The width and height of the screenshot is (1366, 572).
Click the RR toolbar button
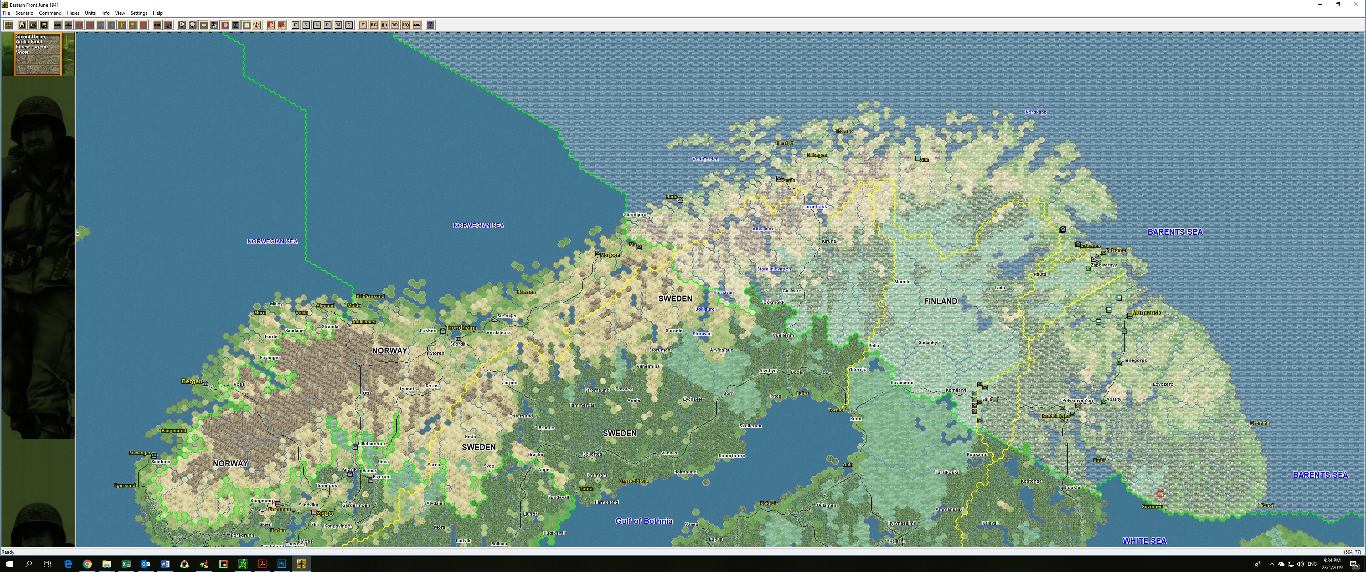pyautogui.click(x=395, y=25)
